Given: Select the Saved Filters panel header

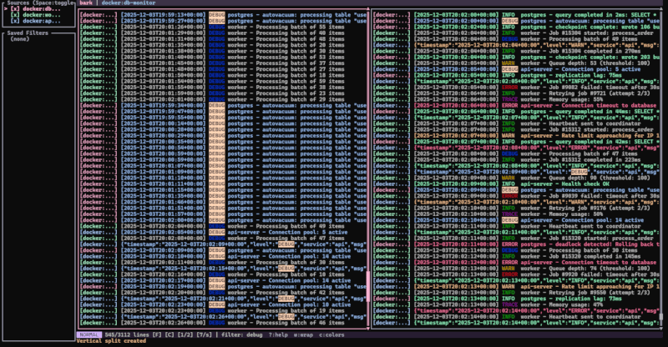Looking at the screenshot, I should 28,32.
